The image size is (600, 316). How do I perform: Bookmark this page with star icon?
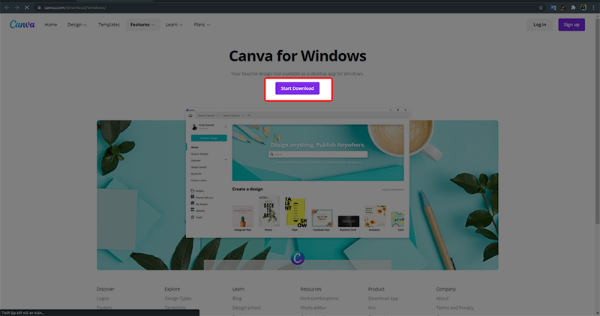point(541,7)
